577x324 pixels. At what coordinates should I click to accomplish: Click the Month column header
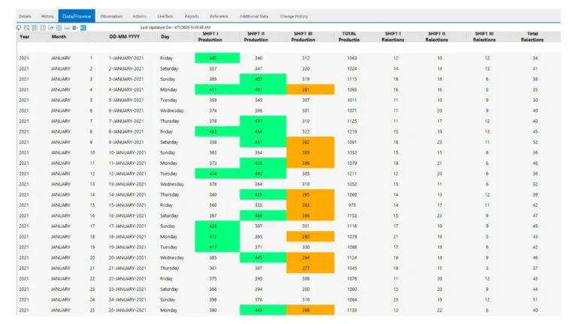(x=59, y=37)
